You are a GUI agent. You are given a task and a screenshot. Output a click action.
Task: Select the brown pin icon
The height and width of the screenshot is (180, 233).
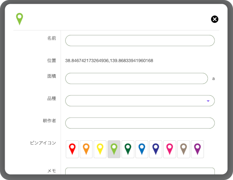(183, 149)
